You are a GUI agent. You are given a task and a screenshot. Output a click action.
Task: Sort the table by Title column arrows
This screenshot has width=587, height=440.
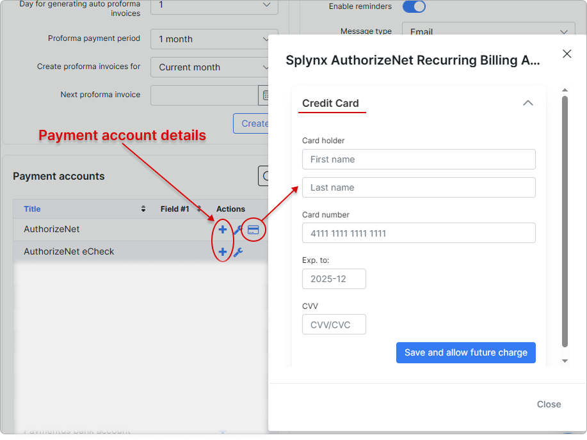pyautogui.click(x=143, y=209)
